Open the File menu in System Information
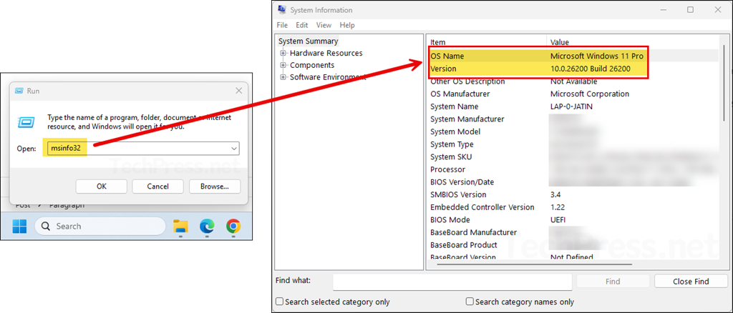733x313 pixels. [282, 25]
